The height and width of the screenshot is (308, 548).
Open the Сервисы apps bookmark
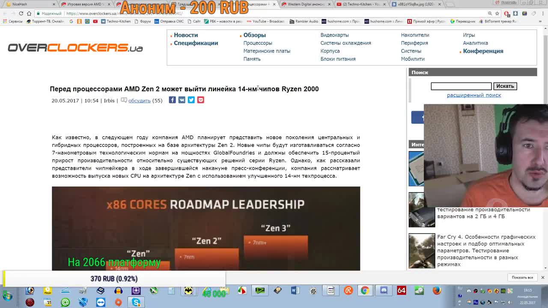[12, 21]
